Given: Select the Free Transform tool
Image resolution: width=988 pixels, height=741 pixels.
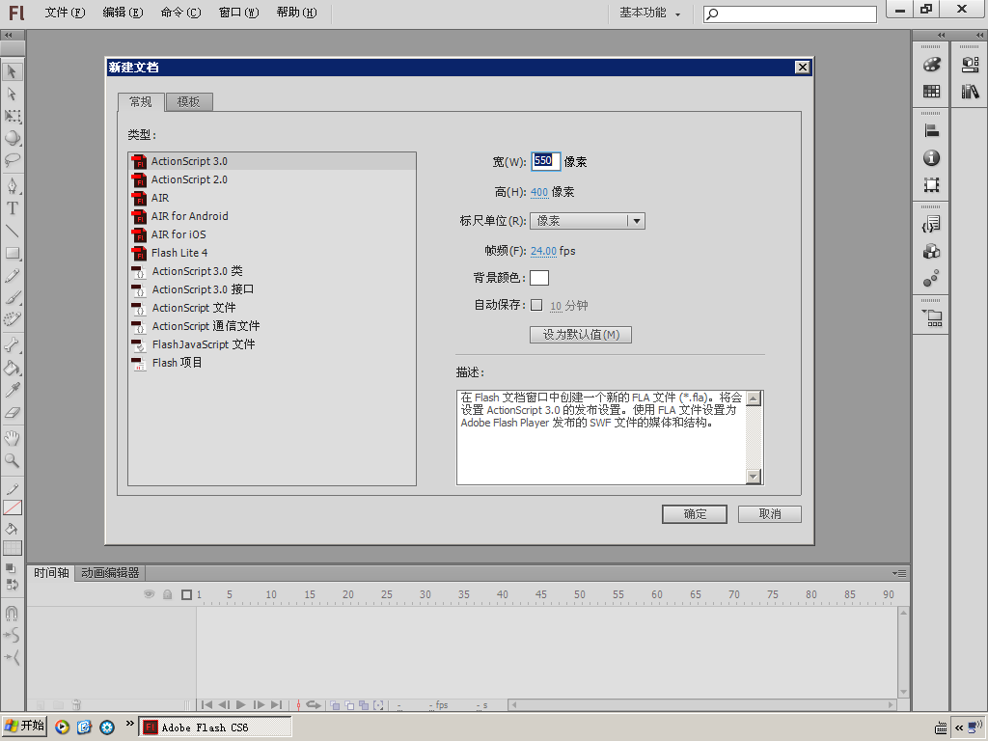Looking at the screenshot, I should tap(12, 116).
